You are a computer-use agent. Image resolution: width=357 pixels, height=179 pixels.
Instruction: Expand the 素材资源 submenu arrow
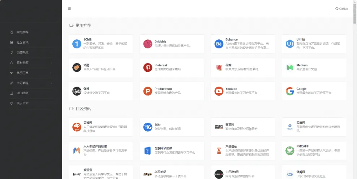51,63
